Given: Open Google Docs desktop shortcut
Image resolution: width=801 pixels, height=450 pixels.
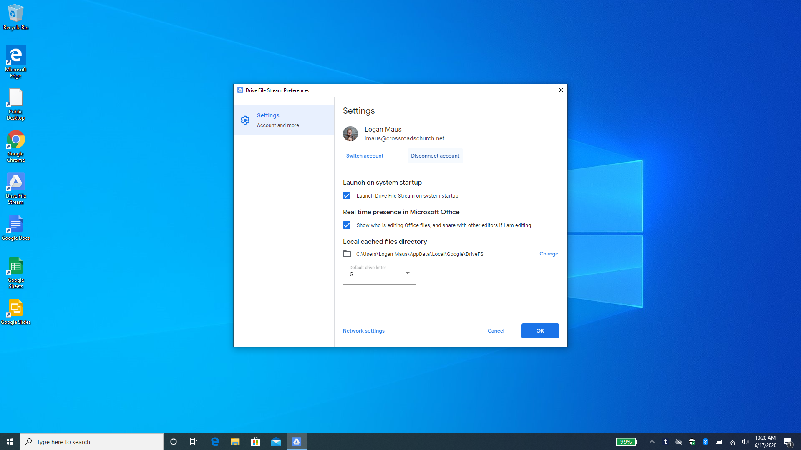Looking at the screenshot, I should tap(16, 227).
